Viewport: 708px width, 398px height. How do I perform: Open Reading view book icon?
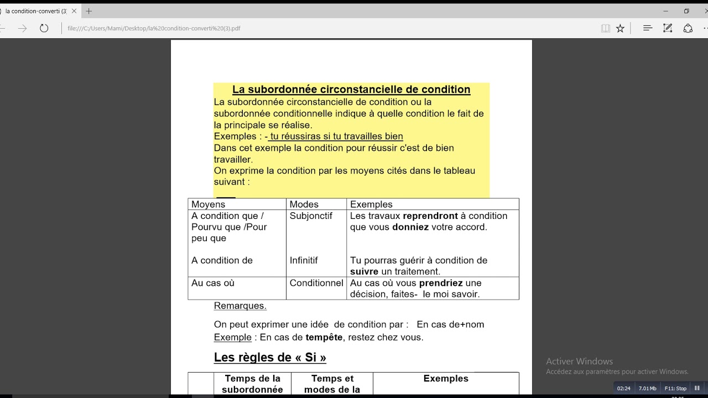tap(606, 28)
